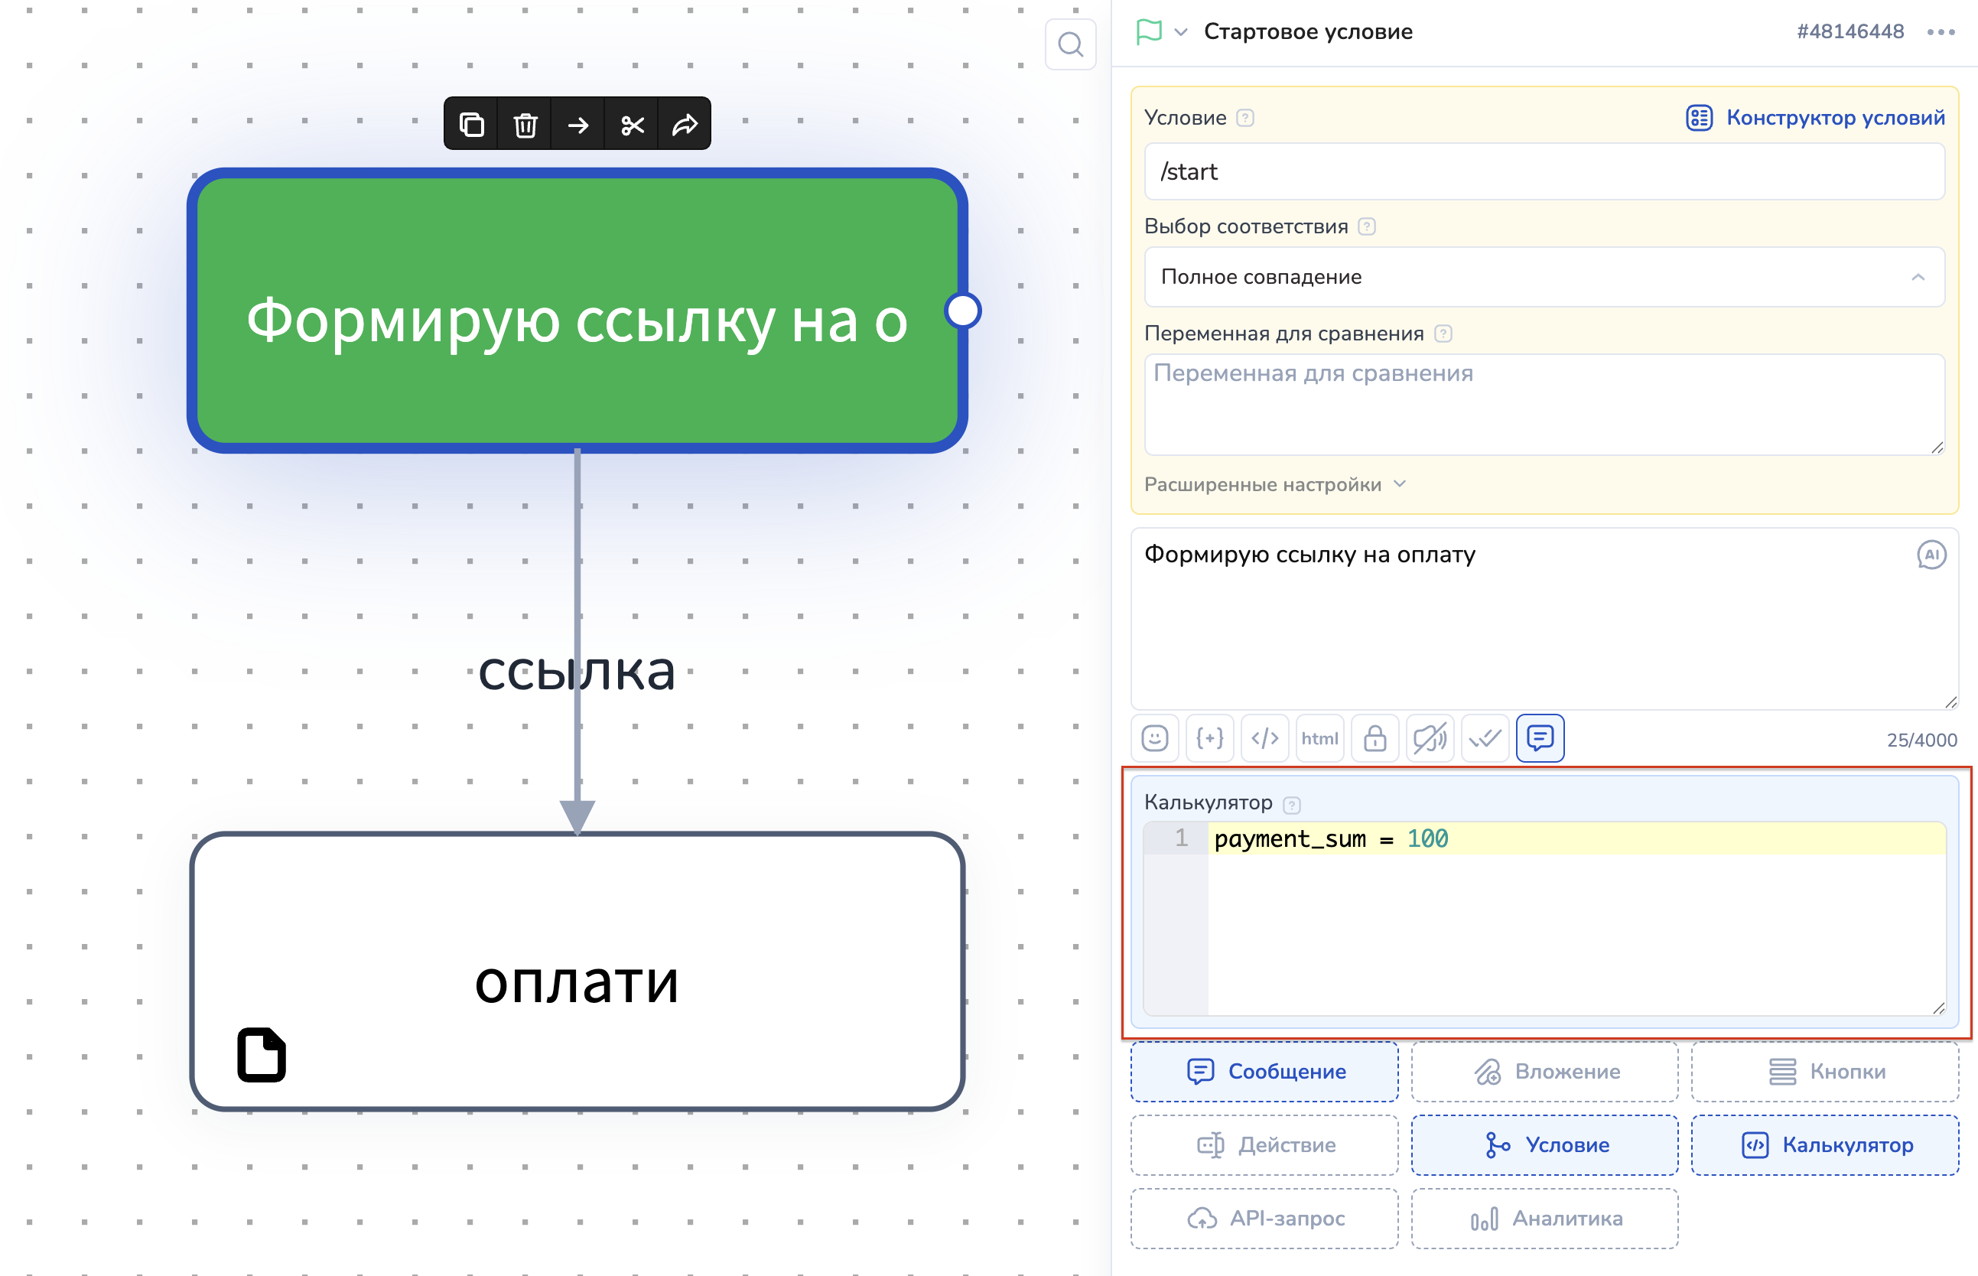Open canvas search magnifier
Image resolution: width=1978 pixels, height=1276 pixels.
pos(1070,44)
